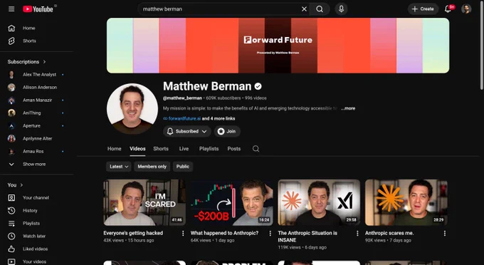Open 'and 4 more links'
The image size is (484, 265).
(219, 118)
